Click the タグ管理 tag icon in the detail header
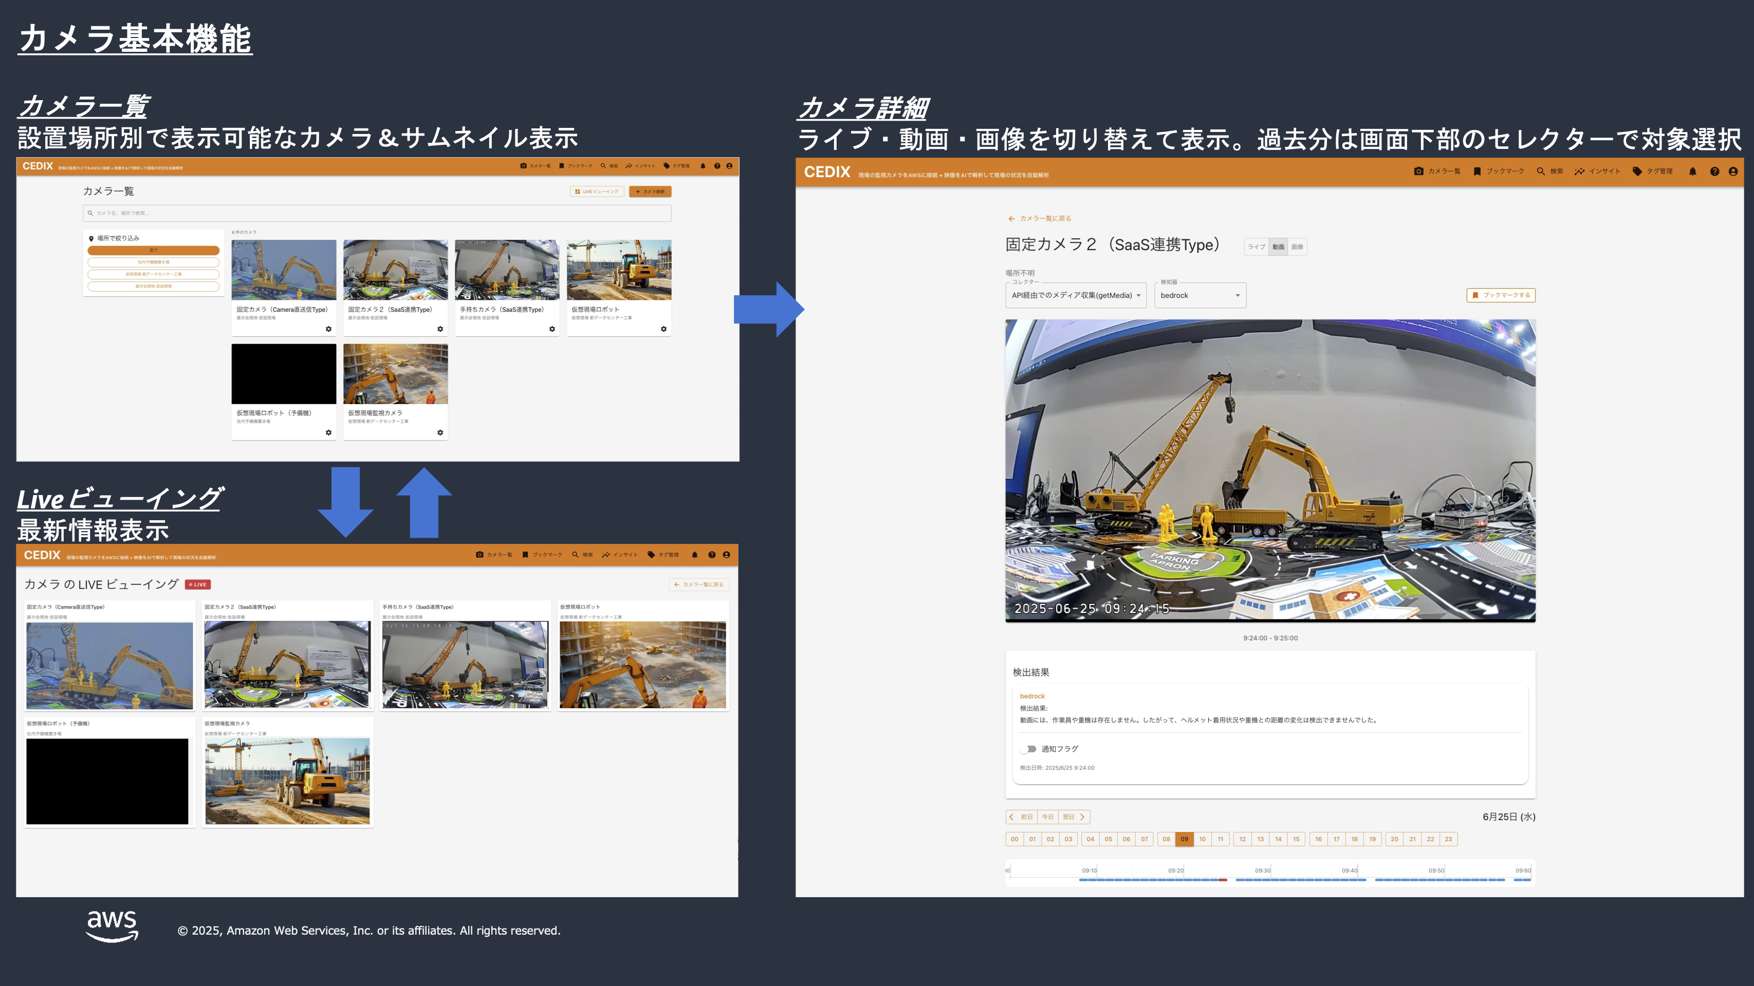Viewport: 1754px width, 986px height. click(1637, 172)
